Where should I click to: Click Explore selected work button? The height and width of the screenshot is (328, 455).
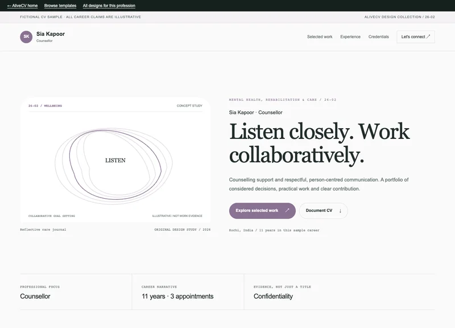[x=262, y=211]
